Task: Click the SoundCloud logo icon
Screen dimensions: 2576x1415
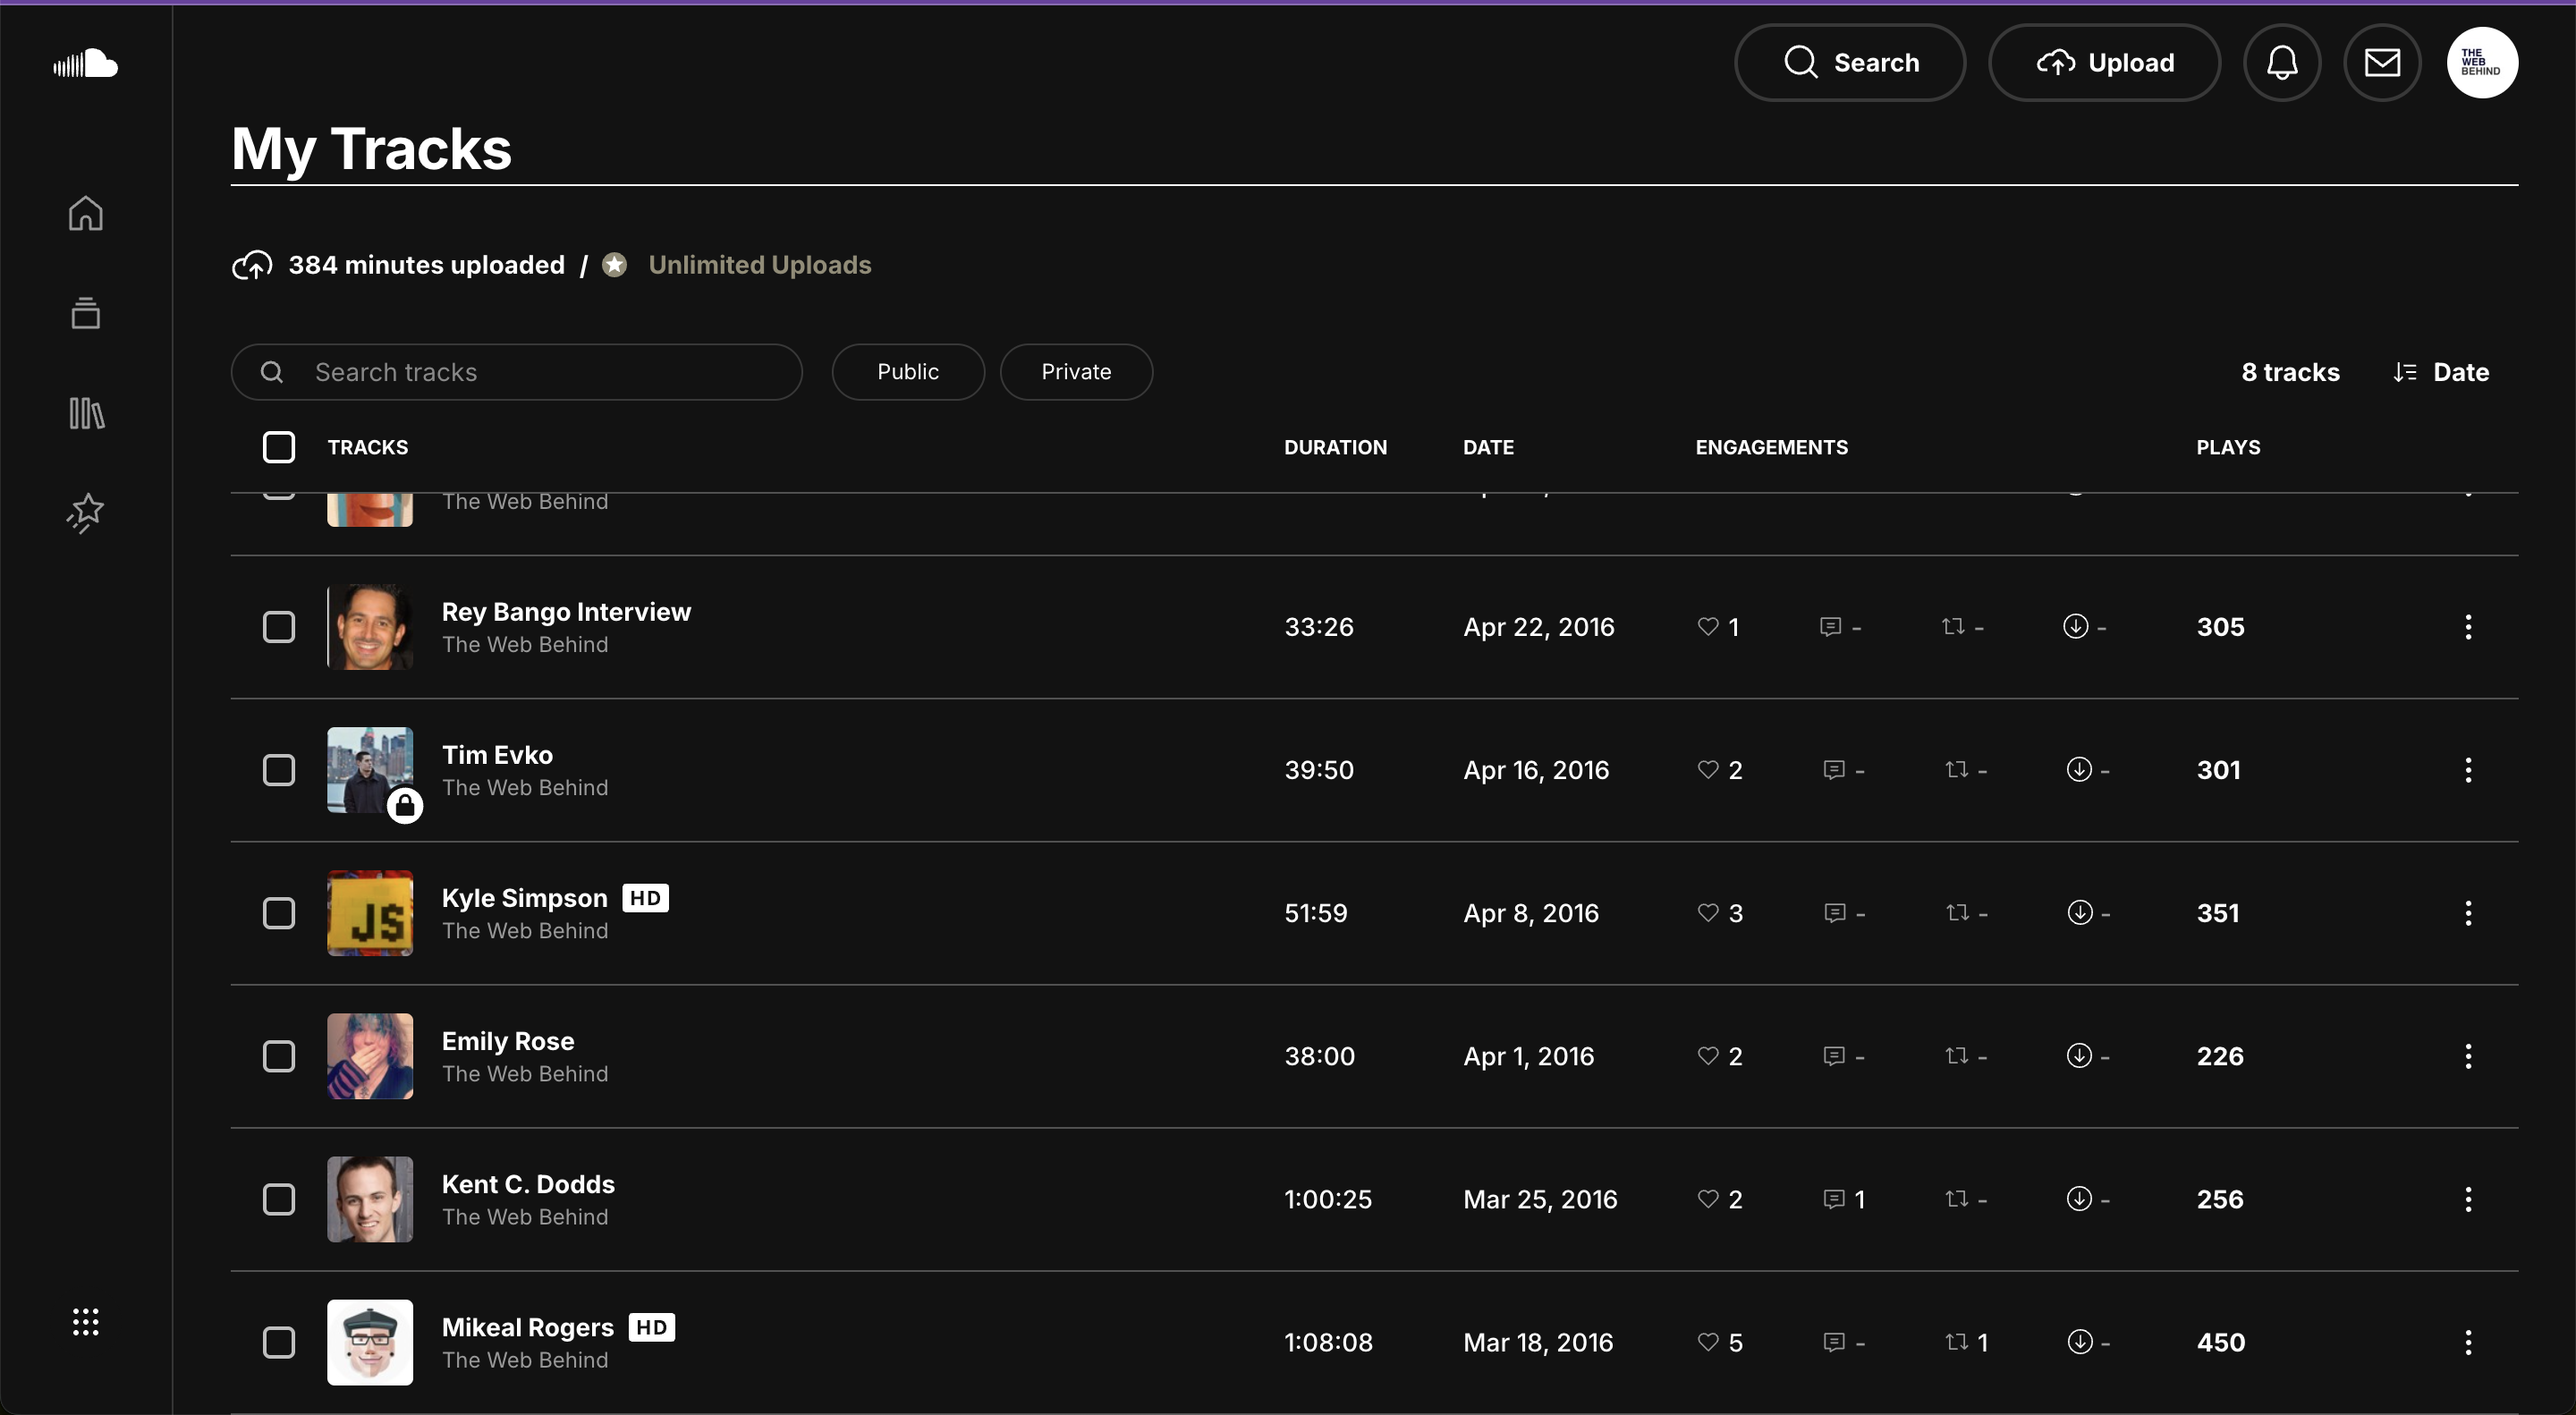Action: tap(85, 64)
